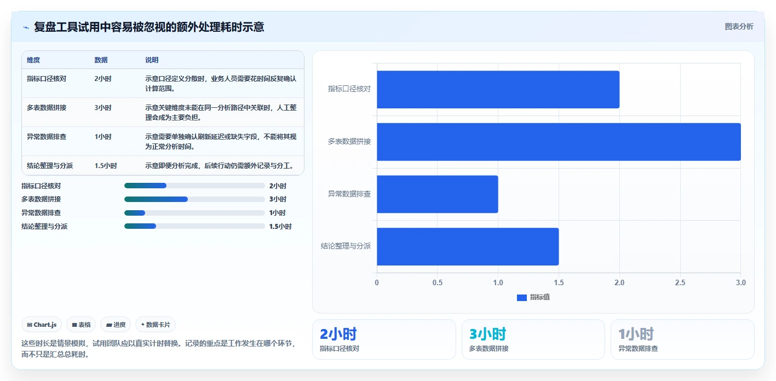Click the 异常数据排查 chart bar

(x=438, y=194)
